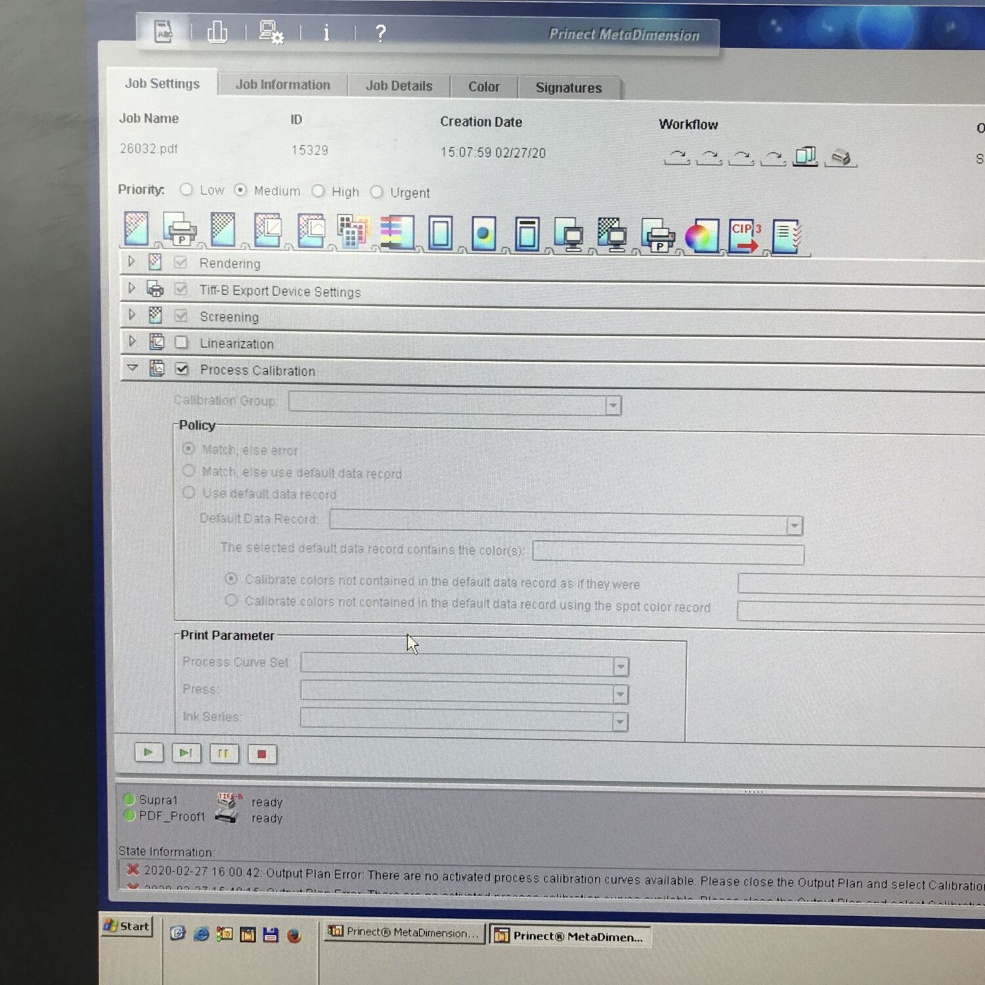Expand the Screening section
Viewport: 985px width, 985px height.
coord(131,315)
